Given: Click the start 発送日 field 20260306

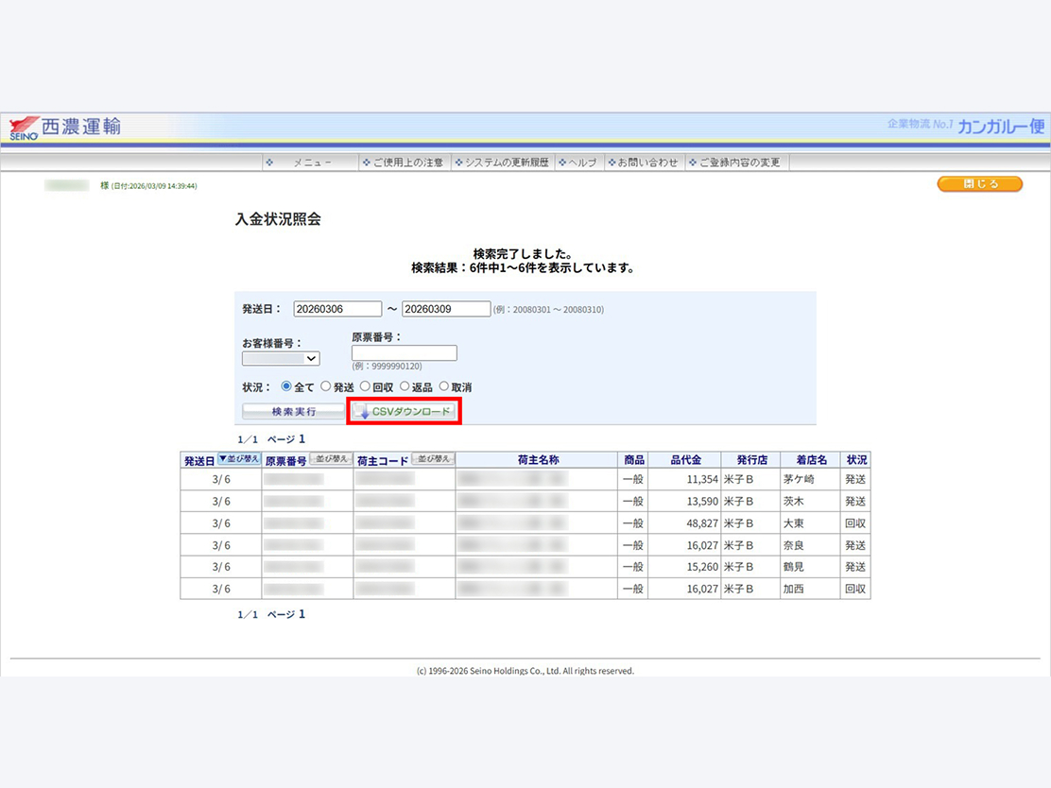Looking at the screenshot, I should [x=337, y=309].
